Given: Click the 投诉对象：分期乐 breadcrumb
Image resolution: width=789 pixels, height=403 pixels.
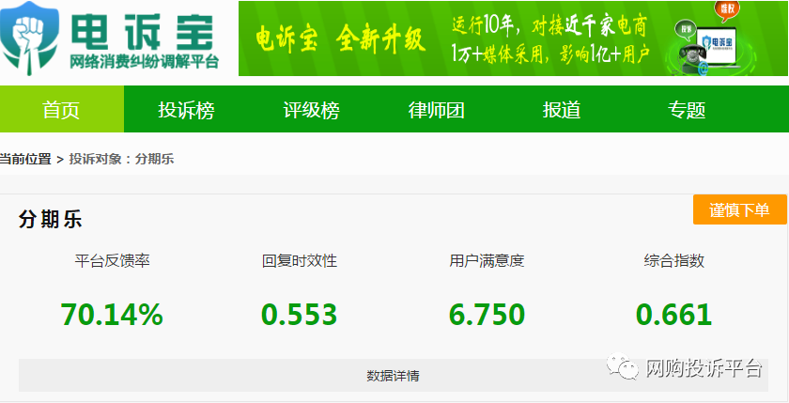Looking at the screenshot, I should (121, 160).
